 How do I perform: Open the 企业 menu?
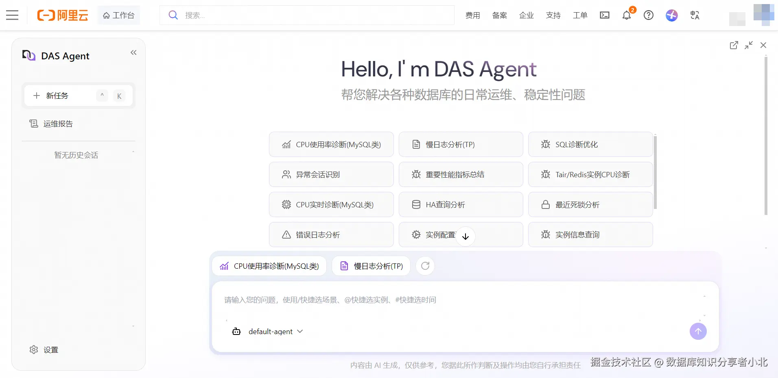(526, 15)
